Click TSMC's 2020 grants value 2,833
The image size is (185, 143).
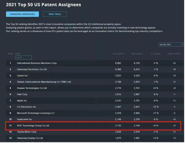pyautogui.click(x=137, y=82)
